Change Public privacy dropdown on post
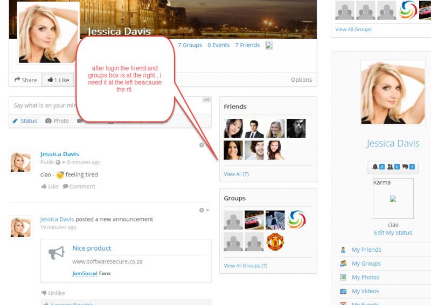 coord(53,162)
